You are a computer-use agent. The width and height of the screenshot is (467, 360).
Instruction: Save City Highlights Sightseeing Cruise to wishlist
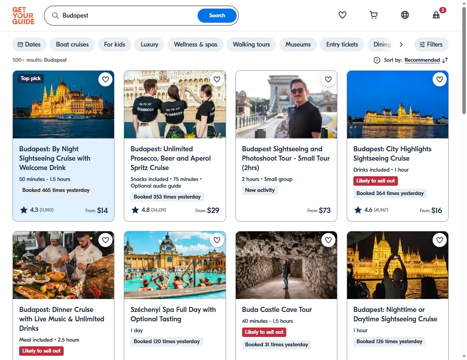(440, 79)
